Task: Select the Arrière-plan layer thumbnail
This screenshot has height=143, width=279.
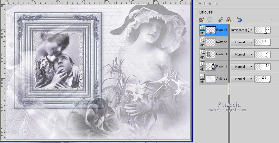Action: (x=211, y=79)
